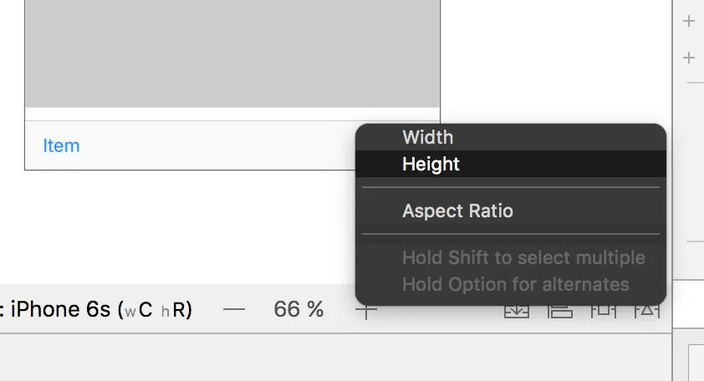
Task: Click the empty canvas below the scene
Action: (167, 226)
